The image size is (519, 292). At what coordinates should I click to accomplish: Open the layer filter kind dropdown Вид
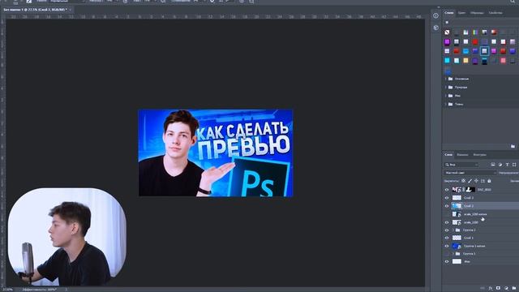(461, 165)
